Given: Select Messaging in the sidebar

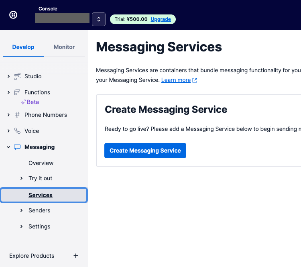Looking at the screenshot, I should pyautogui.click(x=40, y=147).
